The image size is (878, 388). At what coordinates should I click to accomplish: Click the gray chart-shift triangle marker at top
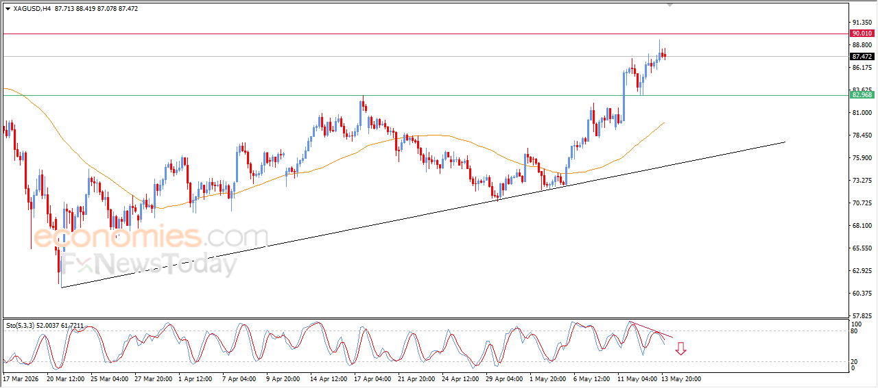click(671, 5)
